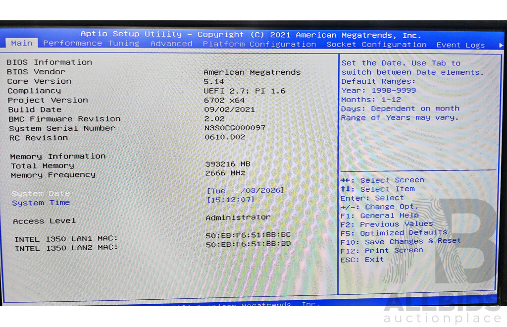Click the right arrow to scroll menu tabs
Viewport: 507px width, 327px height.
(x=501, y=45)
